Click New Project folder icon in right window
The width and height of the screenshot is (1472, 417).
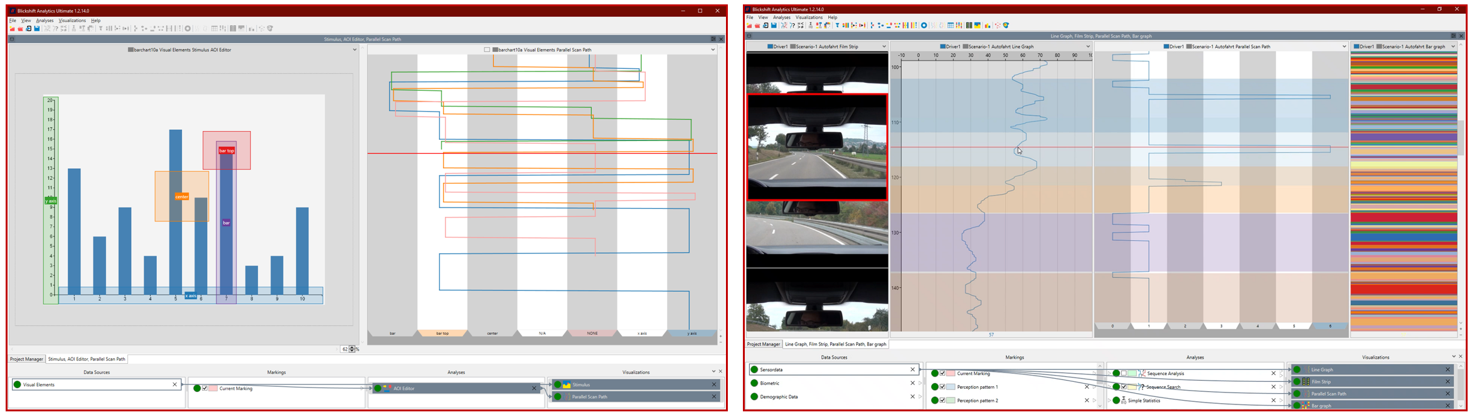click(749, 25)
